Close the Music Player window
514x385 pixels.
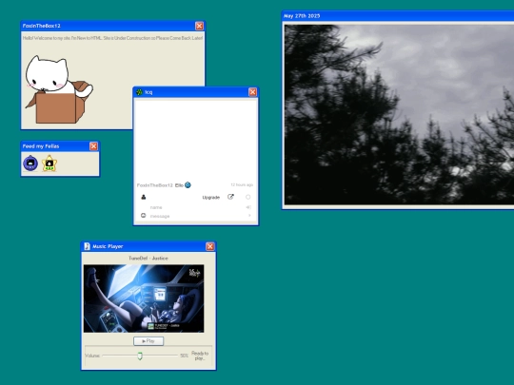210,246
